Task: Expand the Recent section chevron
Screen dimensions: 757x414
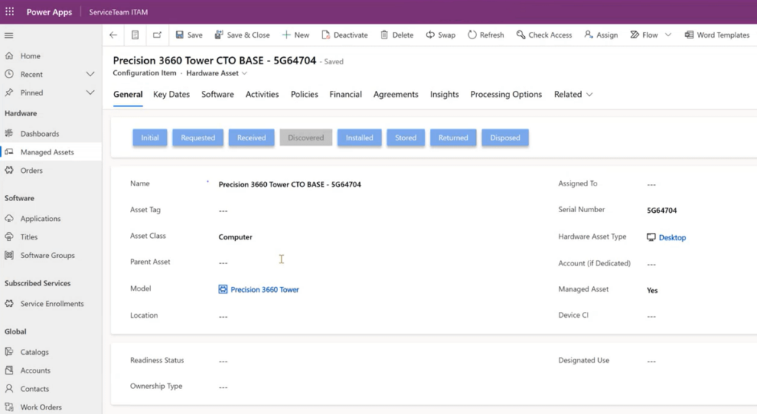Action: [89, 75]
